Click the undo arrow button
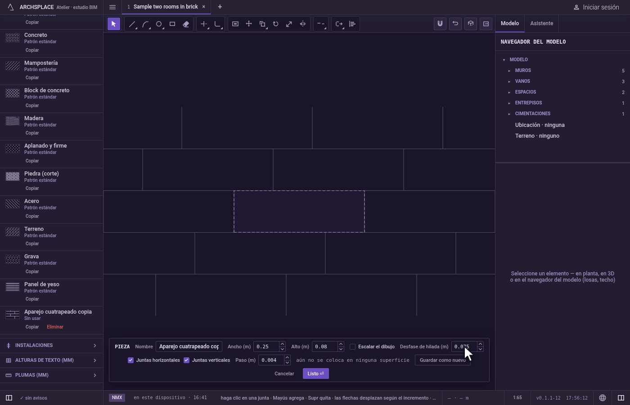 455,24
